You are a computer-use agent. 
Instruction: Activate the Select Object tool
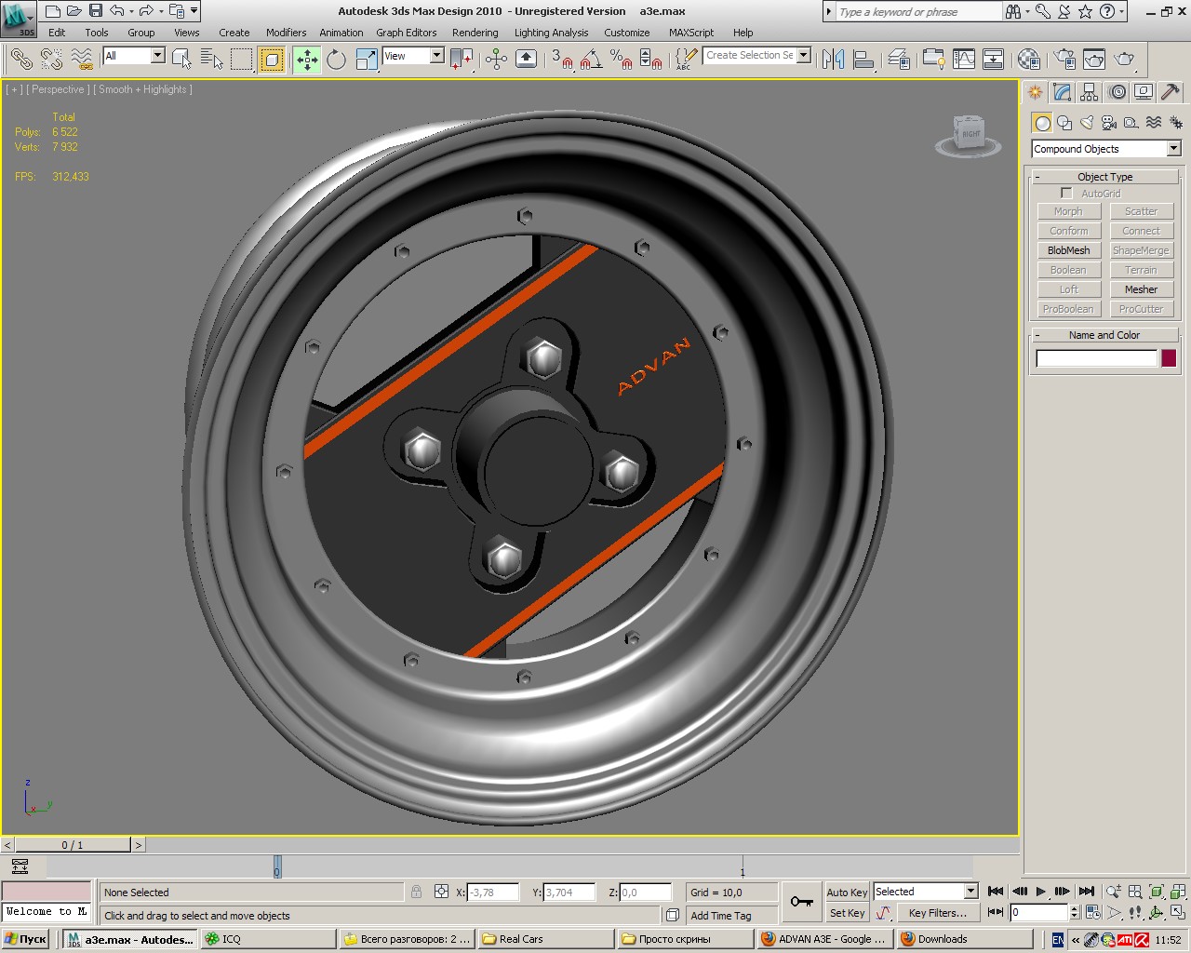(182, 60)
